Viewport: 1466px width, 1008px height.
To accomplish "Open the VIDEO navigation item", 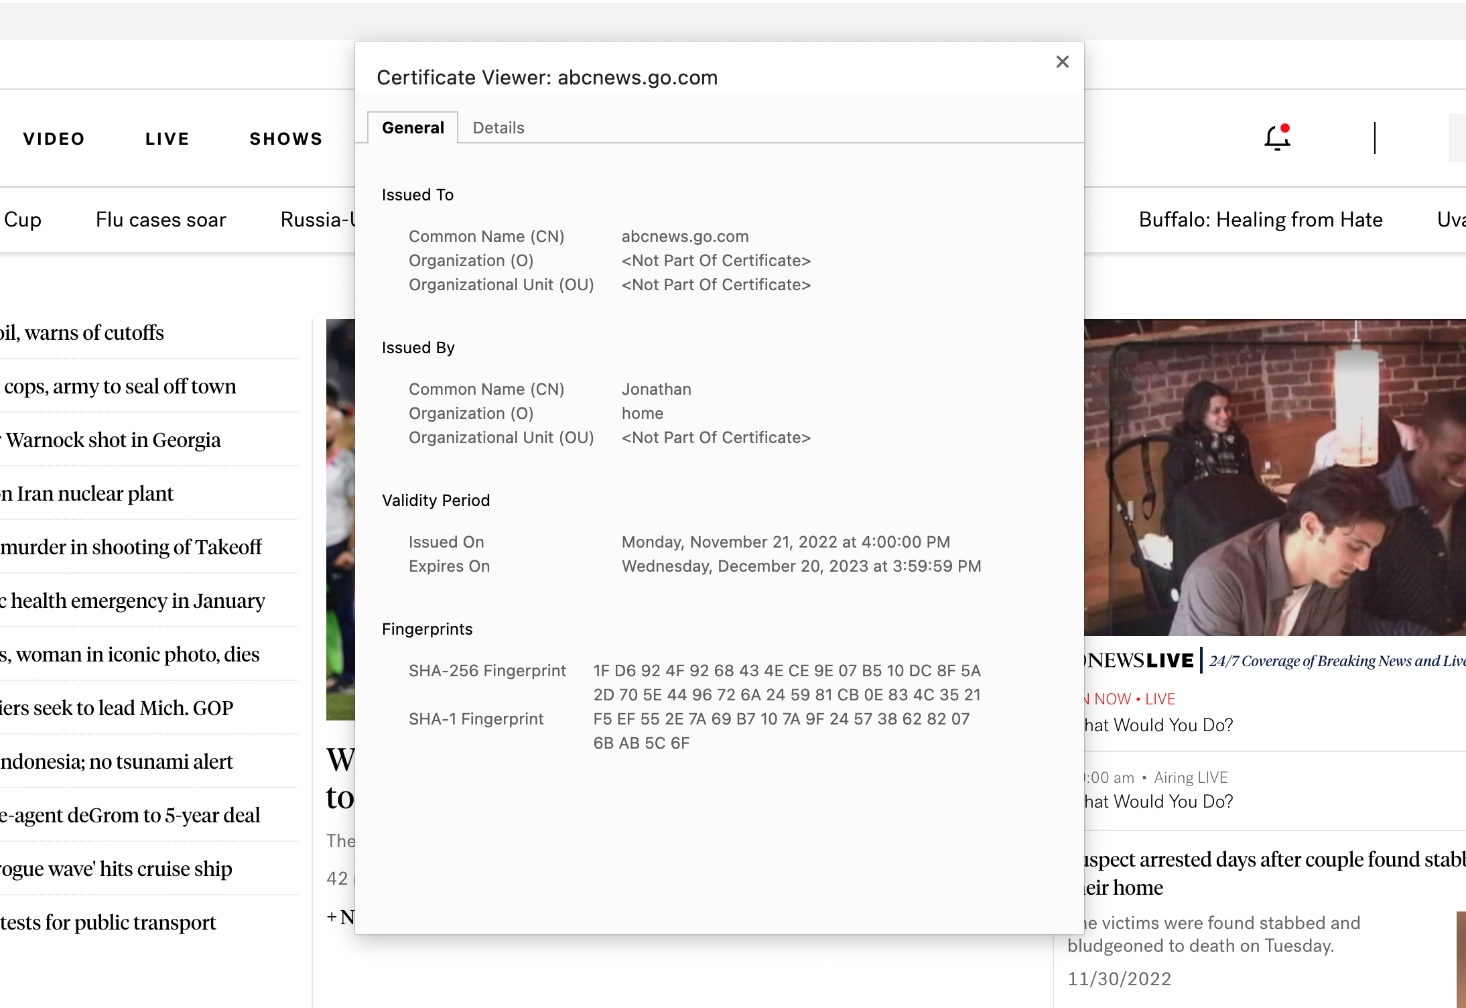I will pyautogui.click(x=54, y=139).
